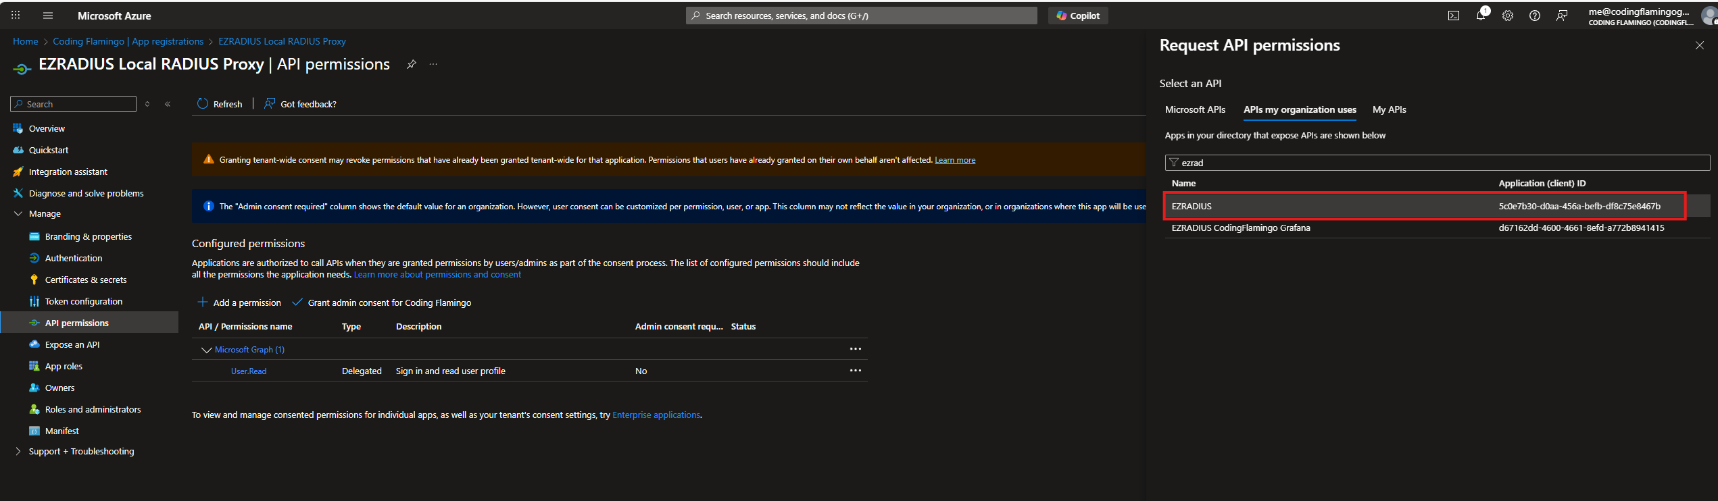This screenshot has width=1718, height=501.
Task: Open Overview in the sidebar
Action: point(47,128)
